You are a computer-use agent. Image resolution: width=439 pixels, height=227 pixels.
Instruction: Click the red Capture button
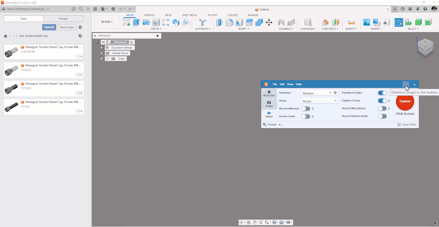(405, 101)
